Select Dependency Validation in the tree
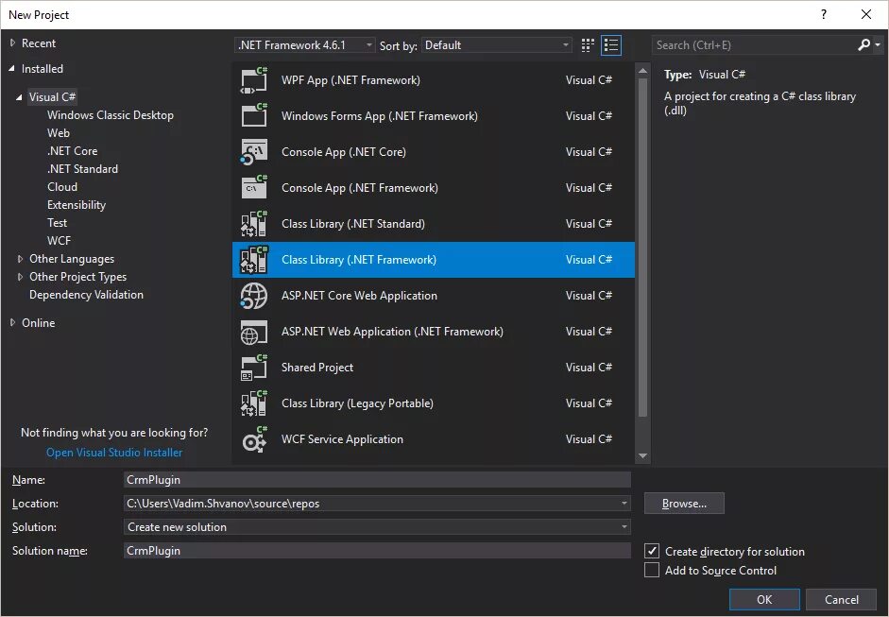Image resolution: width=889 pixels, height=617 pixels. click(x=86, y=294)
